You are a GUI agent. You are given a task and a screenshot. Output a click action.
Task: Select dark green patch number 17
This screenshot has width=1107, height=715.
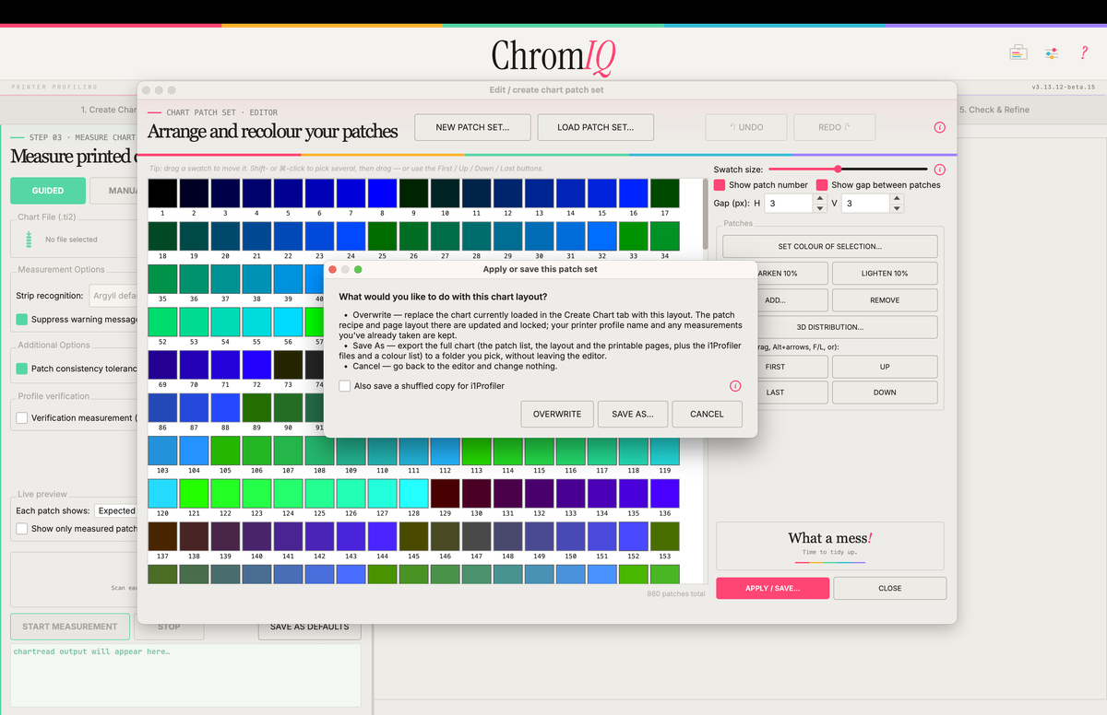664,193
